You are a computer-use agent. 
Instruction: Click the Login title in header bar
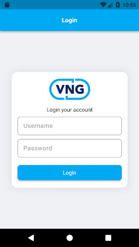[x=69, y=20]
